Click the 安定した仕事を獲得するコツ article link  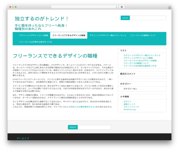(83, 107)
